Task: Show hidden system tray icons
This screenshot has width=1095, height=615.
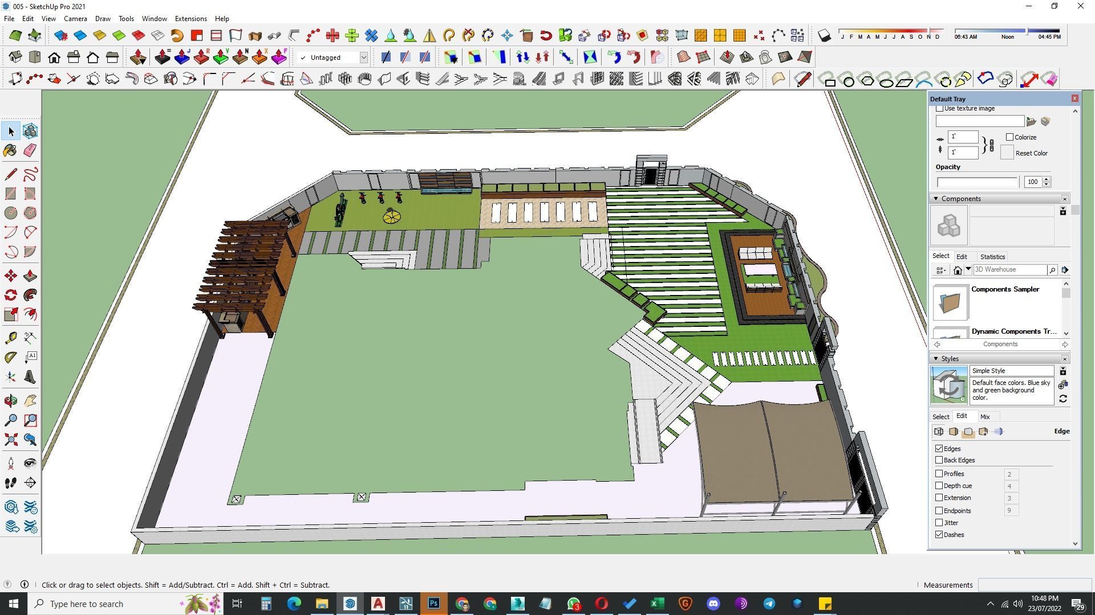Action: [990, 604]
